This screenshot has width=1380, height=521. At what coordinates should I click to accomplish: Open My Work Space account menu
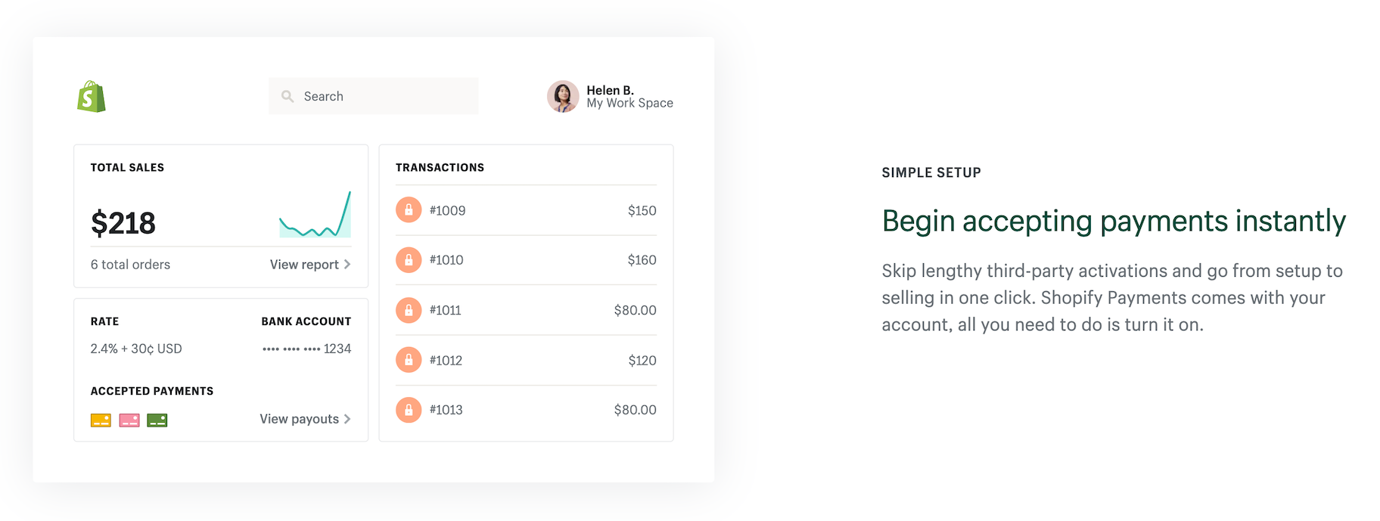coord(629,103)
